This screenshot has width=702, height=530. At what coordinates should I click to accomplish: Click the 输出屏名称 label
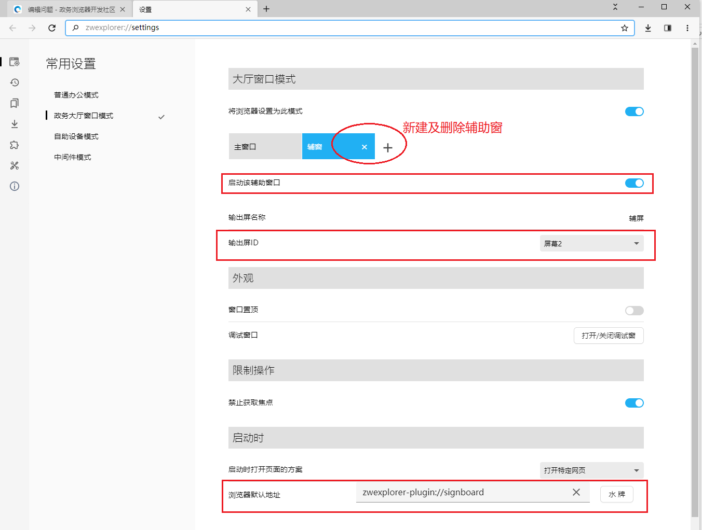point(247,217)
